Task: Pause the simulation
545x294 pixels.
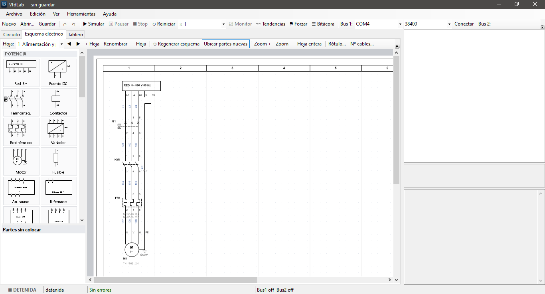Action: tap(119, 24)
